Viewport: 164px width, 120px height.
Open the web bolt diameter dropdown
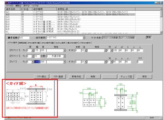click(x=85, y=62)
